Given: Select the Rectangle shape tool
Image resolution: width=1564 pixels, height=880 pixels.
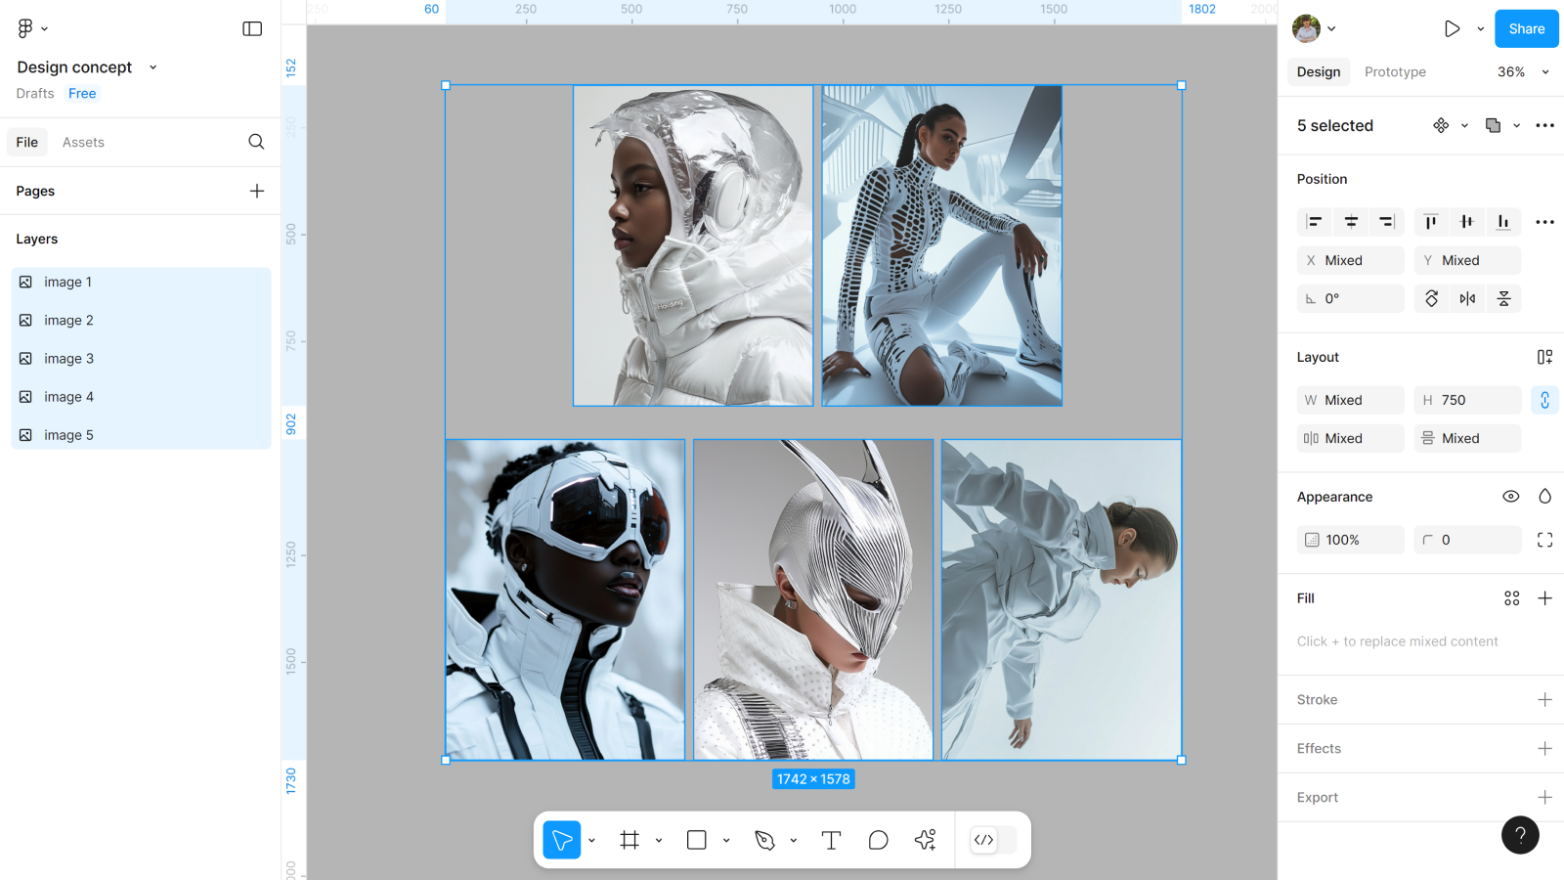Looking at the screenshot, I should (697, 840).
